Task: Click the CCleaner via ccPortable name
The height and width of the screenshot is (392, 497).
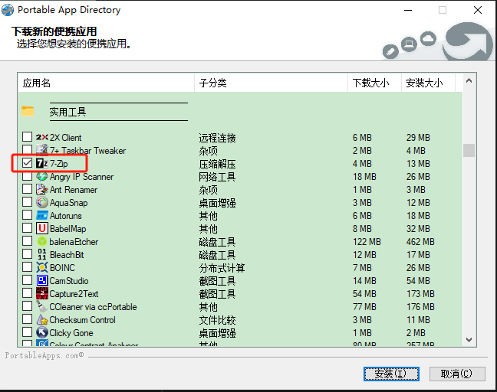Action: tap(93, 307)
